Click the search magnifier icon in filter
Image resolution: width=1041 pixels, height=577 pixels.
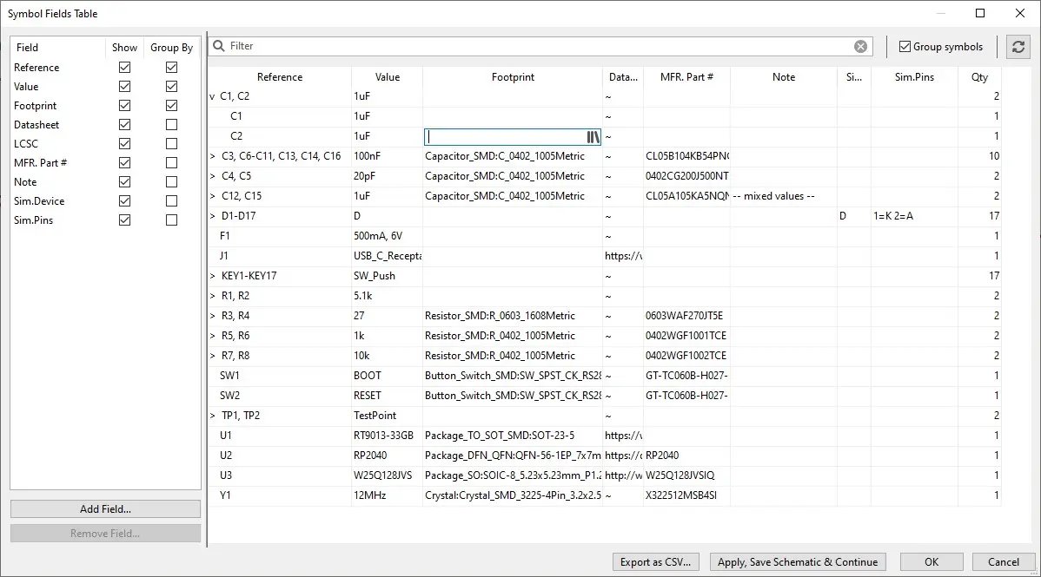pos(218,46)
